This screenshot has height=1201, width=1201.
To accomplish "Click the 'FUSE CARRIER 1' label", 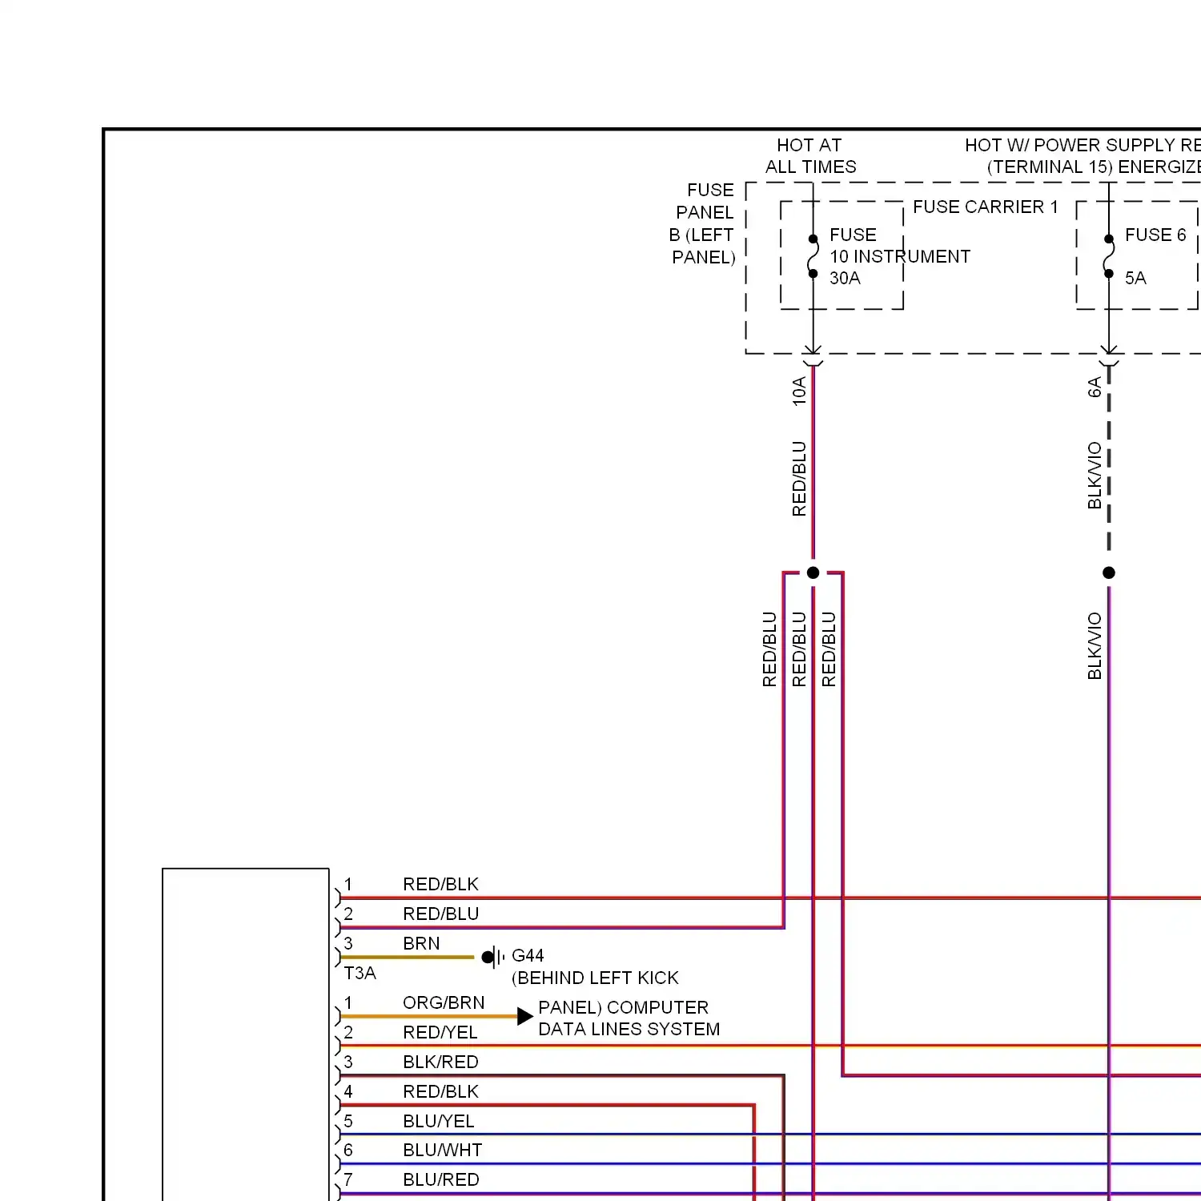I will pyautogui.click(x=986, y=207).
